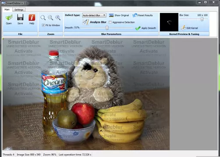Select the Main tab
220x157 pixels.
pyautogui.click(x=7, y=10)
